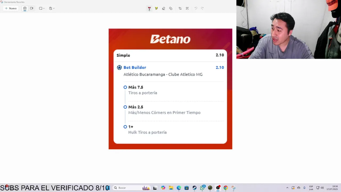
Task: Click 'Más/Menos Córners en Primer Tiempo' text
Action: (164, 113)
